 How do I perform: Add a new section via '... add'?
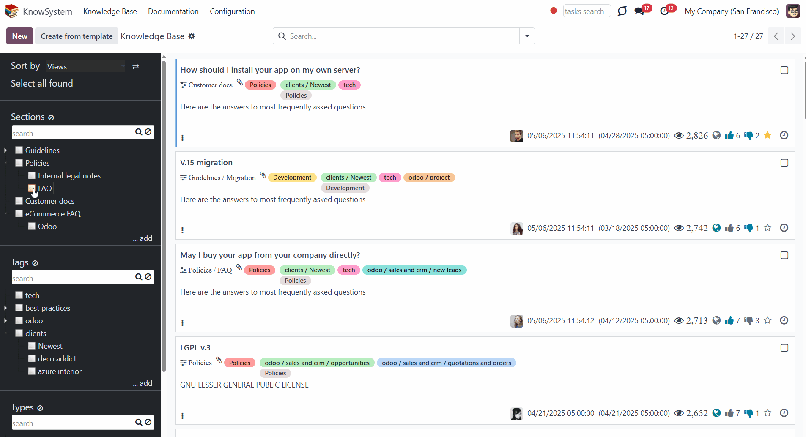click(x=143, y=238)
